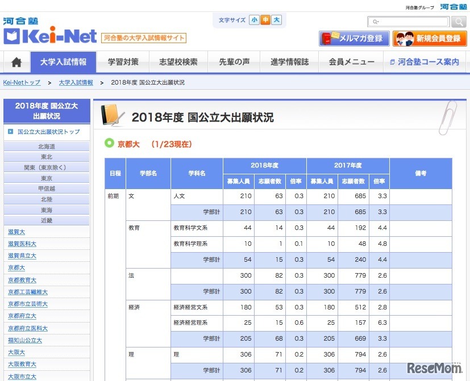
Task: Click the 河合塾 logo at top right
Action: point(453,7)
